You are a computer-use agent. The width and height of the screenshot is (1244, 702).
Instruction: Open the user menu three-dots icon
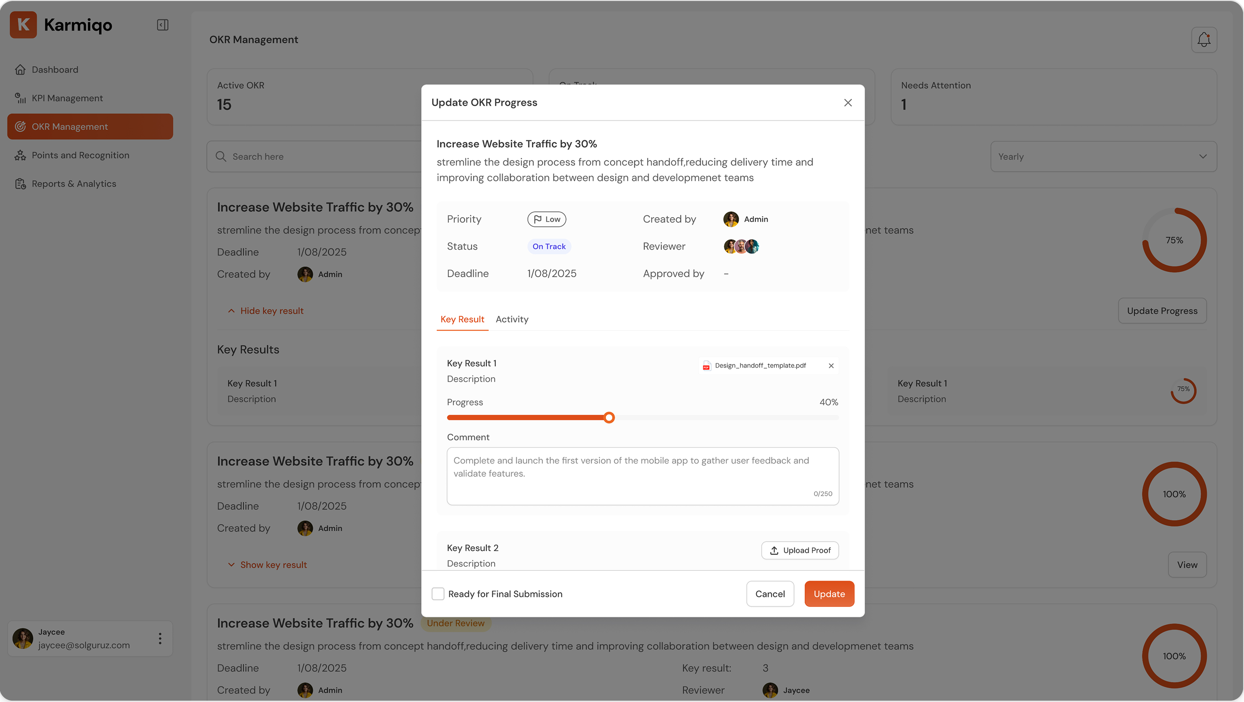click(x=160, y=639)
